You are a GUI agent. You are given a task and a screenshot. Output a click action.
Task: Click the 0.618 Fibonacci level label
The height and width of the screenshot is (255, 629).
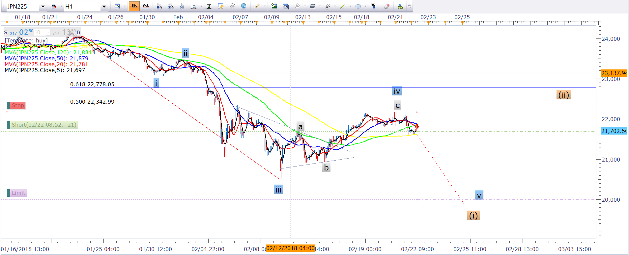[x=92, y=84]
